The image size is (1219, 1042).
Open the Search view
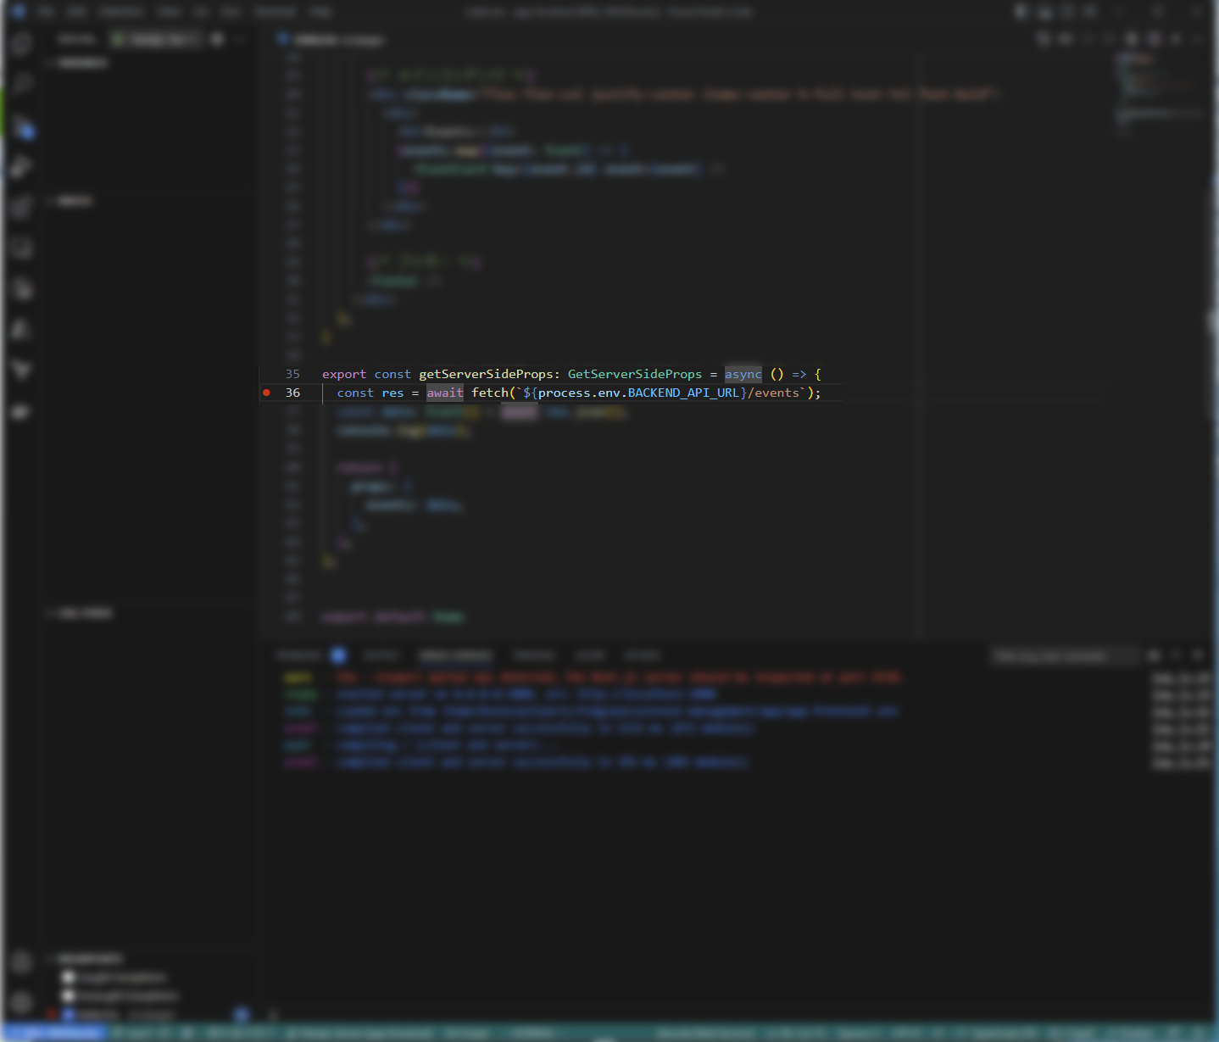point(21,82)
